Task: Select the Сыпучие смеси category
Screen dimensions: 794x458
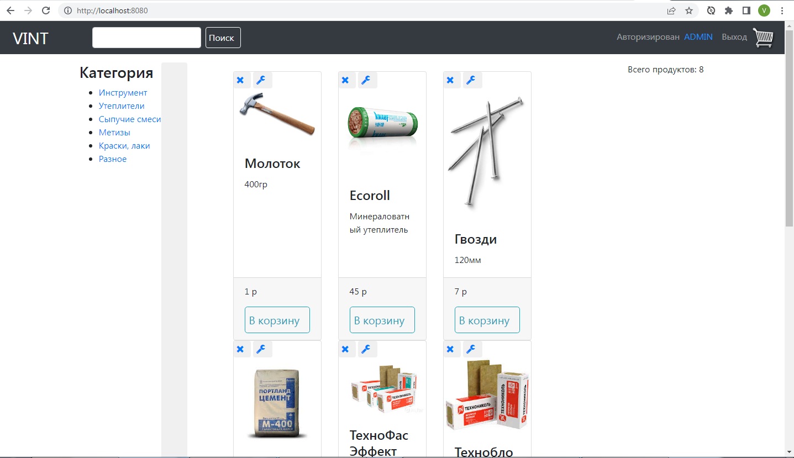Action: point(130,119)
